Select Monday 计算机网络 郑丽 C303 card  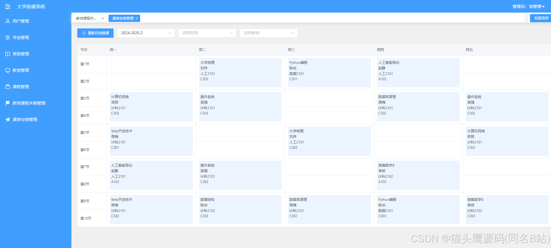click(x=151, y=107)
